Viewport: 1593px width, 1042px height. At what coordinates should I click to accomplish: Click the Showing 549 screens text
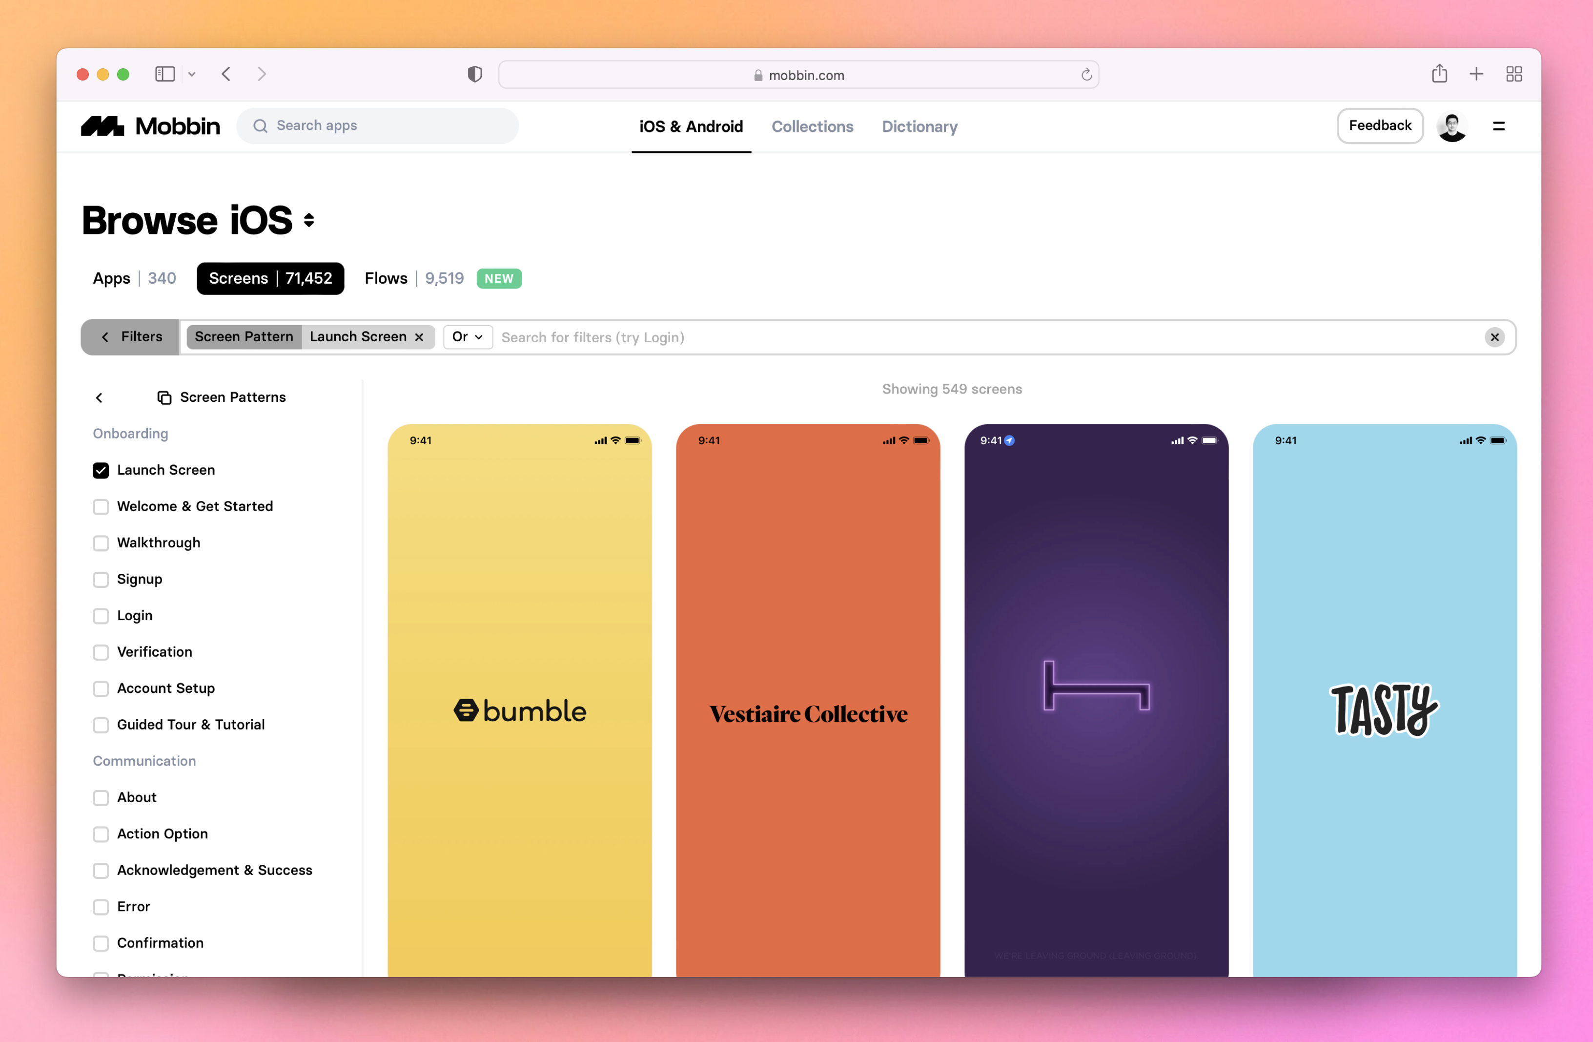pyautogui.click(x=952, y=389)
